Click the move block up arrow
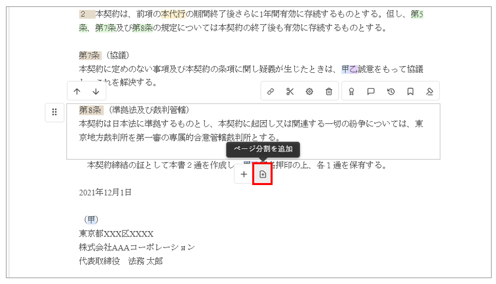496x284 pixels. tap(77, 92)
